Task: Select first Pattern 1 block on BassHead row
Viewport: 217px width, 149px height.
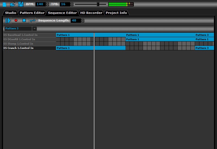Action: pos(91,35)
